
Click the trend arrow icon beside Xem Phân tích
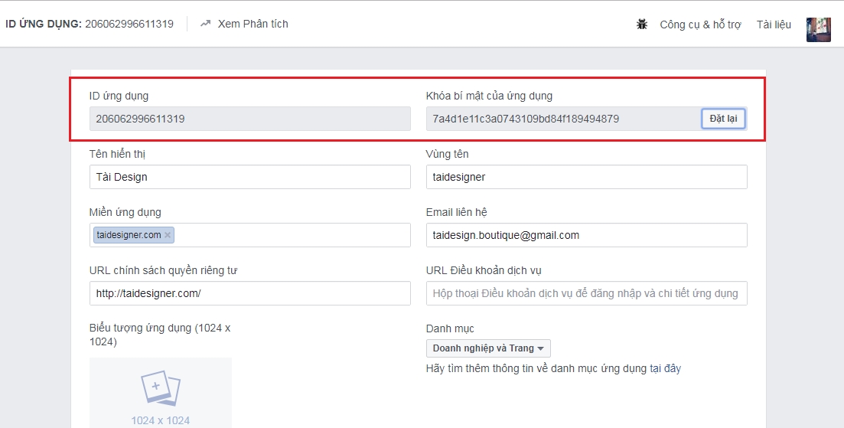[x=205, y=24]
